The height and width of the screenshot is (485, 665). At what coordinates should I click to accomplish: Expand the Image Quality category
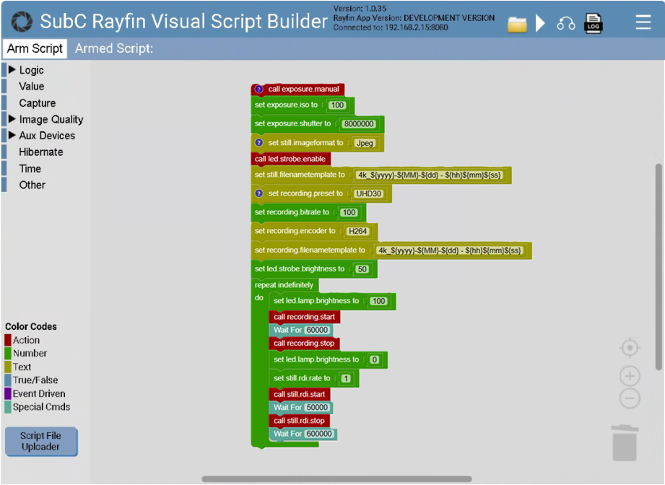[x=12, y=119]
